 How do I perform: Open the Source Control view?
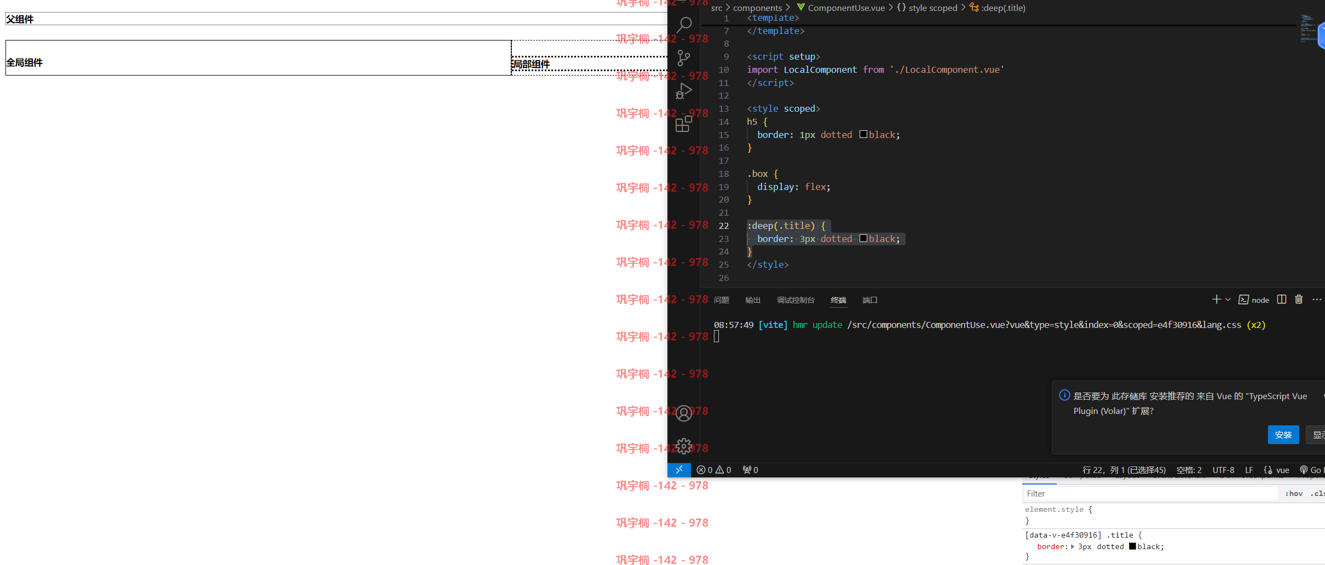point(684,58)
